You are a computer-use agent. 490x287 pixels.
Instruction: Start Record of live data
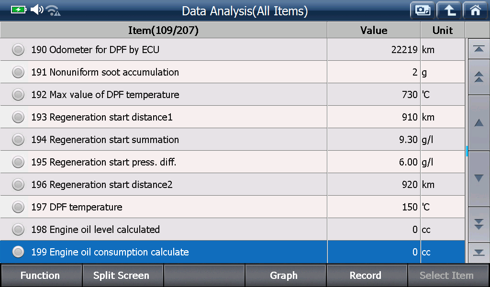coord(366,276)
